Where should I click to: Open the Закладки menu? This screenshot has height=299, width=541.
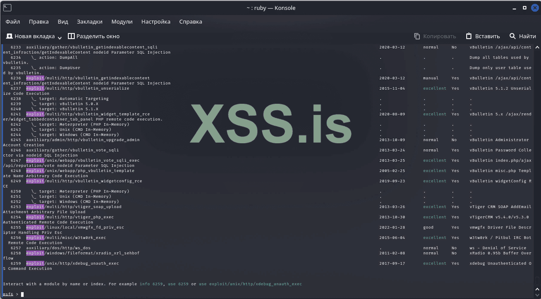[90, 21]
